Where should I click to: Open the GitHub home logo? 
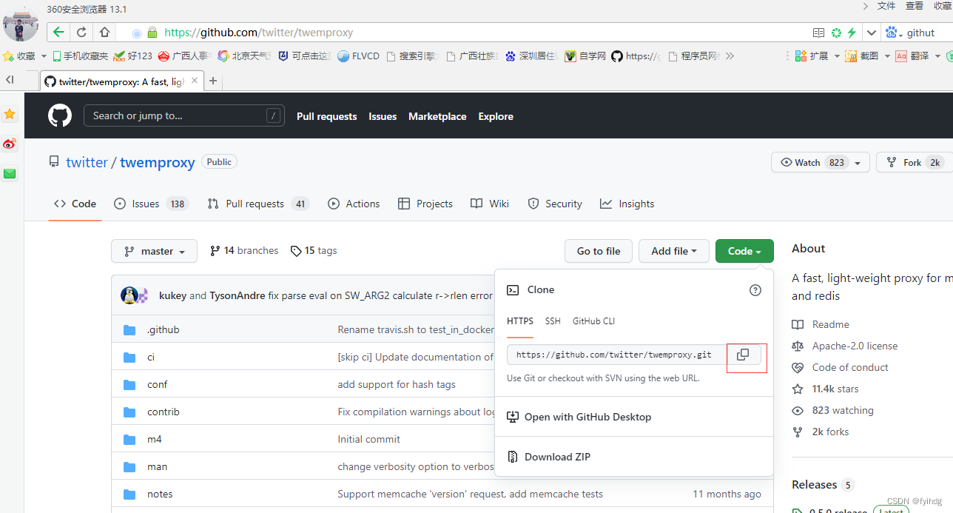pos(59,115)
